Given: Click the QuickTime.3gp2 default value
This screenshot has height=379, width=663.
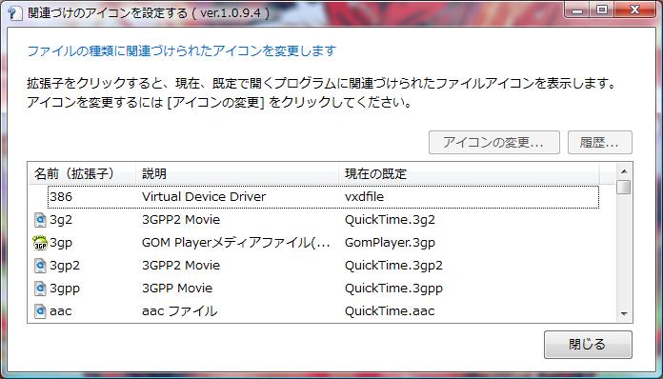Looking at the screenshot, I should (393, 266).
